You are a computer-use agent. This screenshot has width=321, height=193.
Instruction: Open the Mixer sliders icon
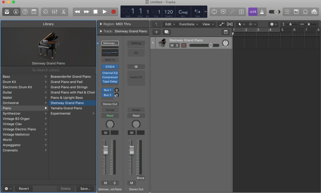(x=55, y=12)
